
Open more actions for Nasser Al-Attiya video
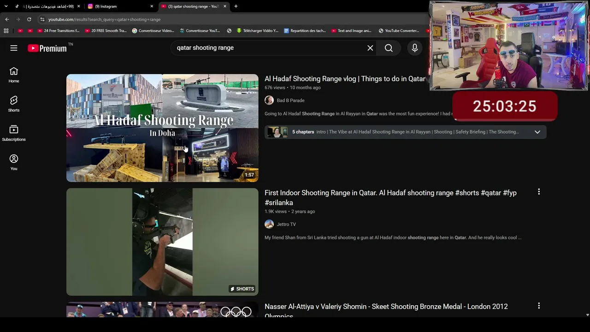coord(539,306)
